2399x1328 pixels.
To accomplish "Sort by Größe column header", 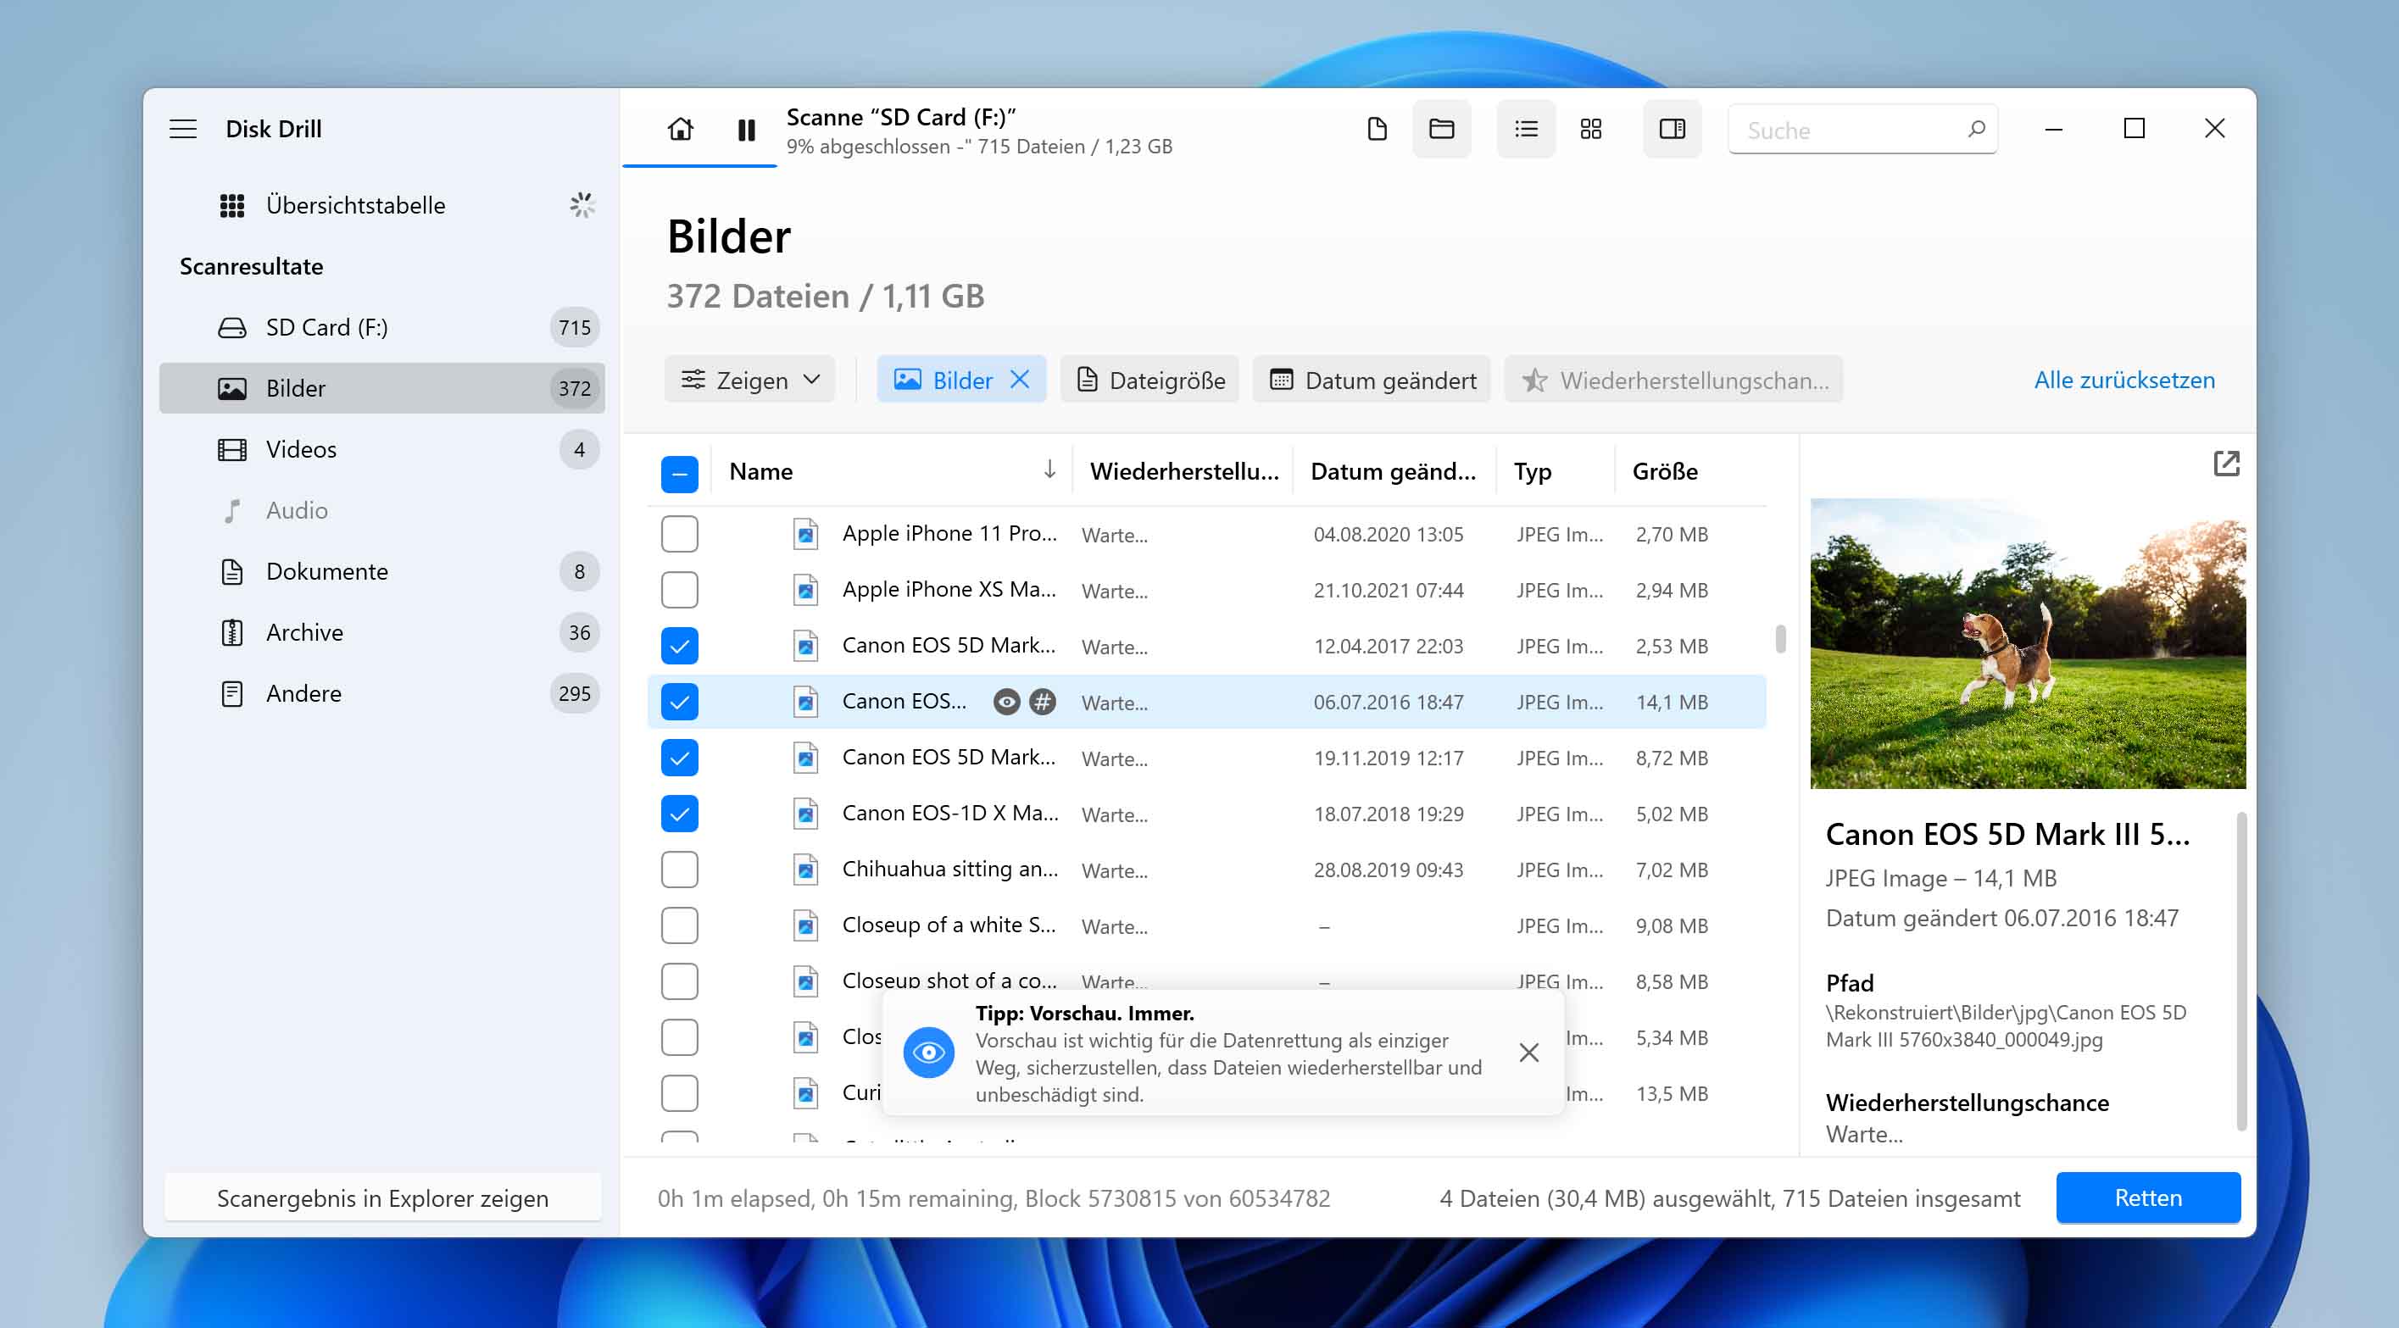I will [x=1689, y=471].
